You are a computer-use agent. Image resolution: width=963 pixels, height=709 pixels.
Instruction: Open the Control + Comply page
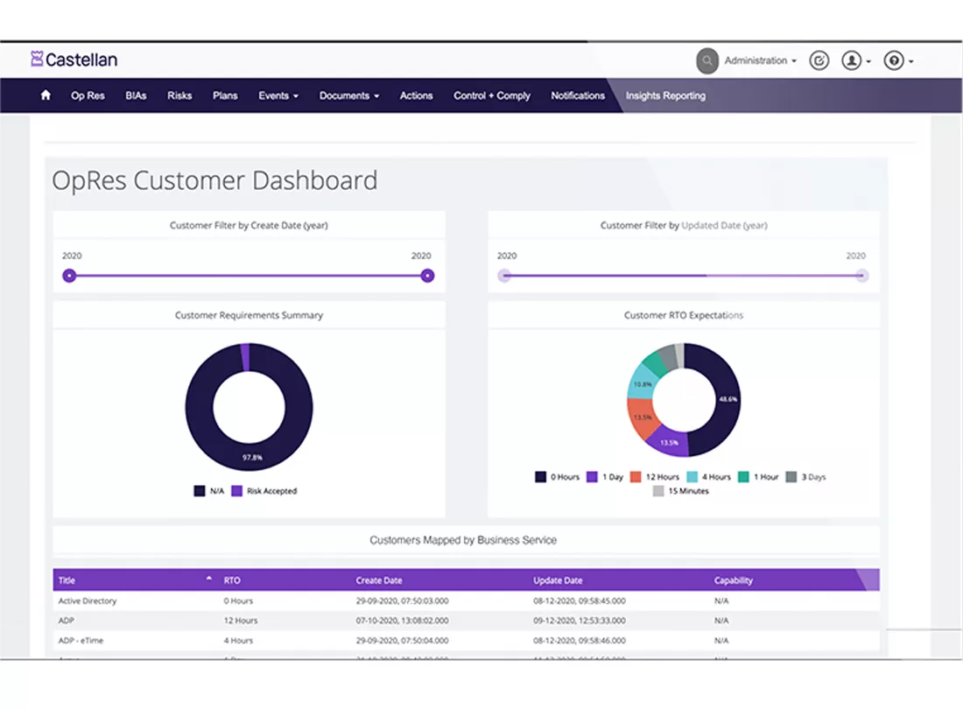[x=492, y=95]
